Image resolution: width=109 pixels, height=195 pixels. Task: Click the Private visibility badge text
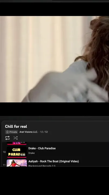(13, 132)
